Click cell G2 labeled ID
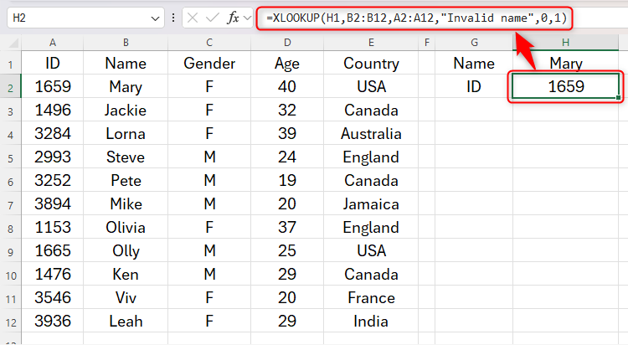Image resolution: width=628 pixels, height=345 pixels. point(474,86)
